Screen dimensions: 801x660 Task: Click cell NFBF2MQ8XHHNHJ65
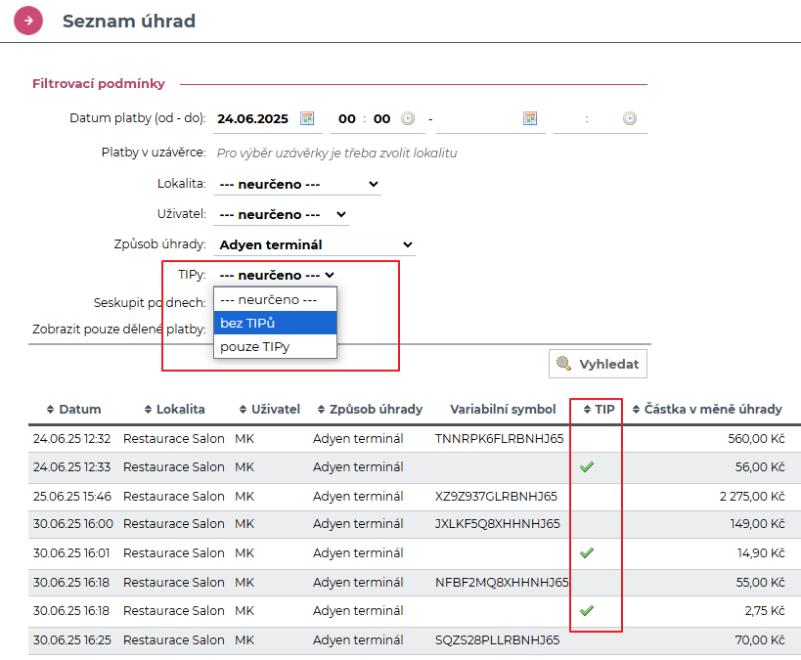pos(502,583)
